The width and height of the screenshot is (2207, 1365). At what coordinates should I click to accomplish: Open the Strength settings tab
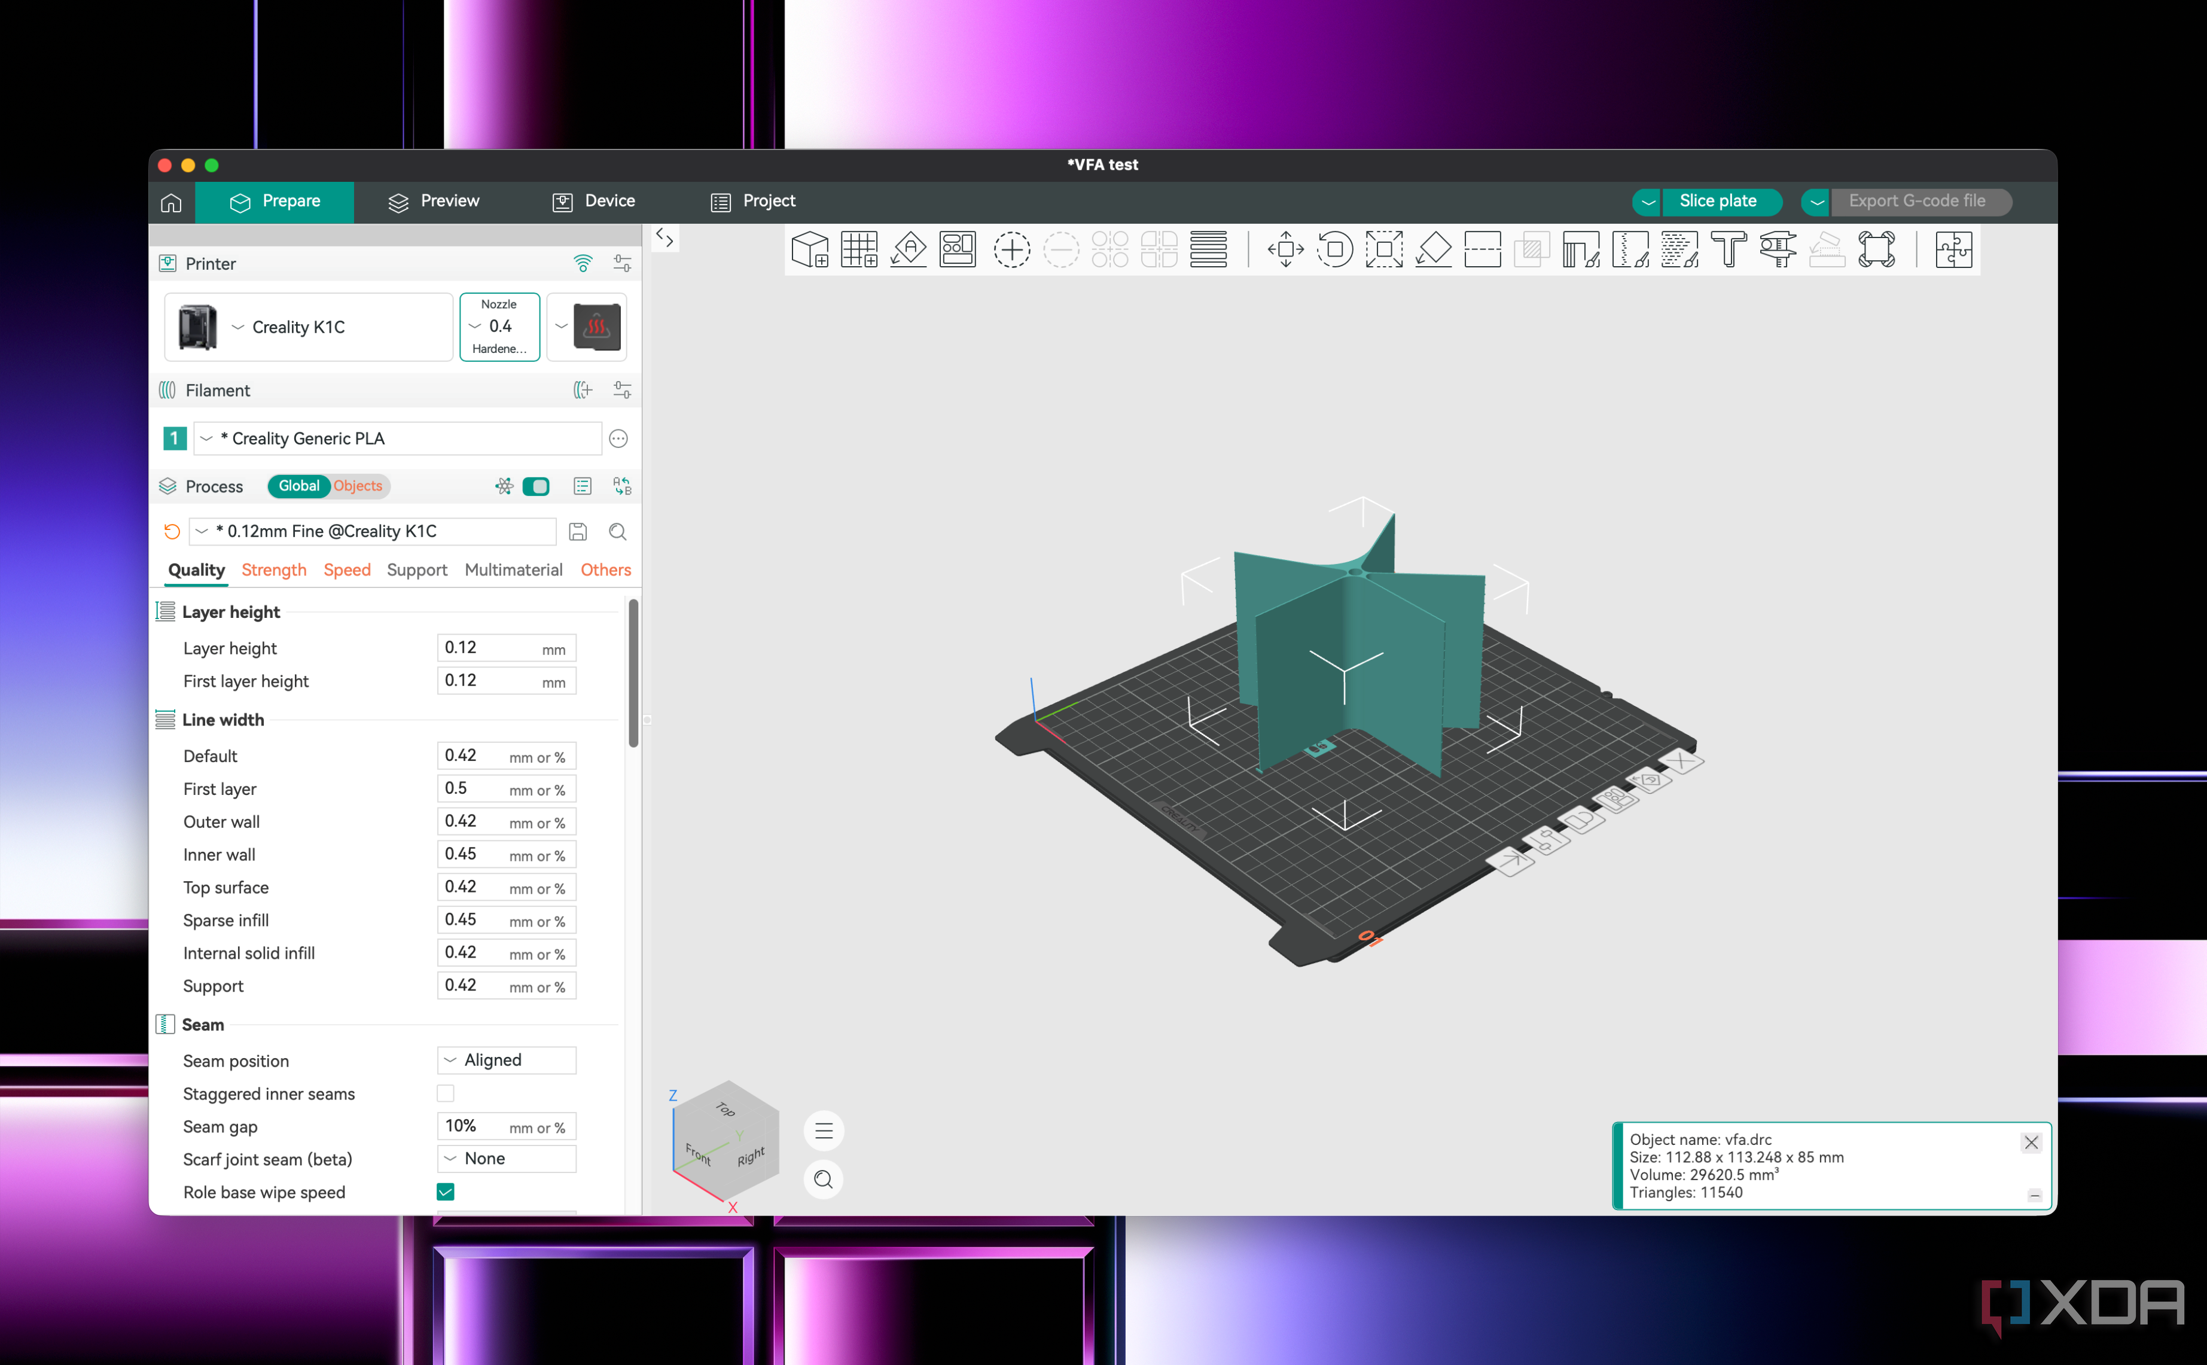pyautogui.click(x=275, y=569)
